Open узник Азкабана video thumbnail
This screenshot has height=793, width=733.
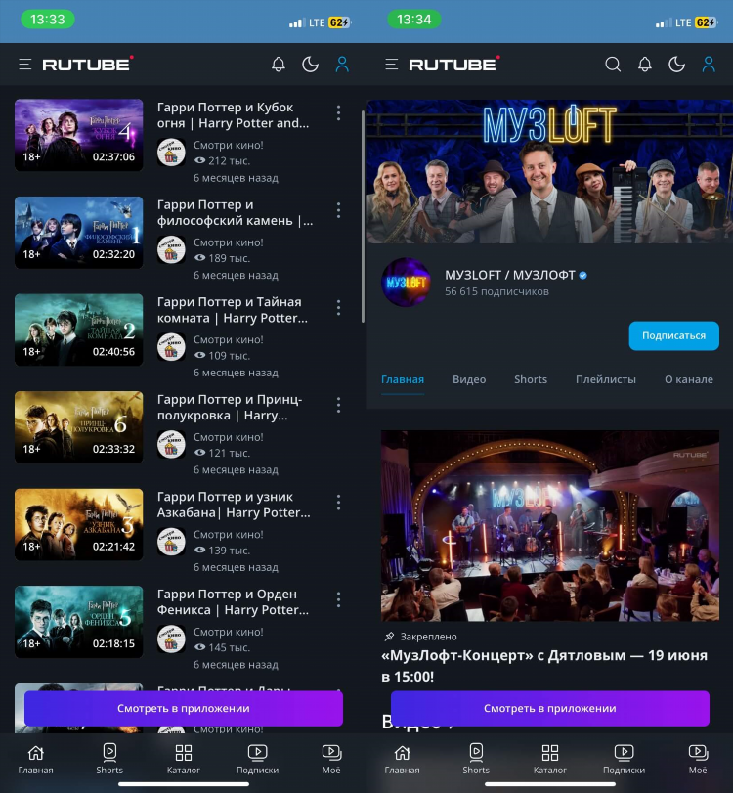point(79,524)
